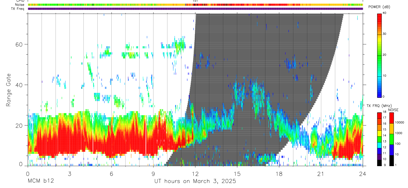Click the 1000 label on NOISE scale

point(399,133)
